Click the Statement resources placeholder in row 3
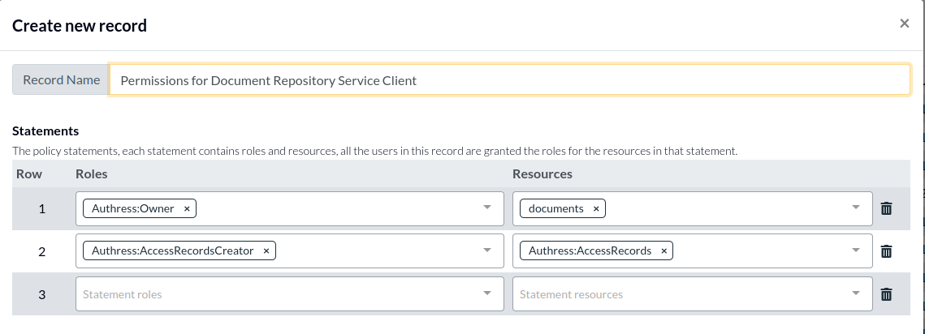This screenshot has height=334, width=925. (571, 294)
